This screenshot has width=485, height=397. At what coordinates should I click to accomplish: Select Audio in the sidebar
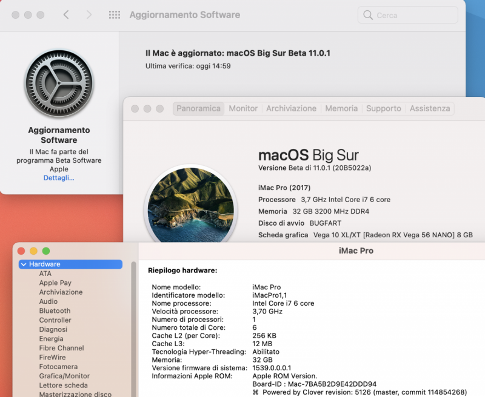click(48, 301)
